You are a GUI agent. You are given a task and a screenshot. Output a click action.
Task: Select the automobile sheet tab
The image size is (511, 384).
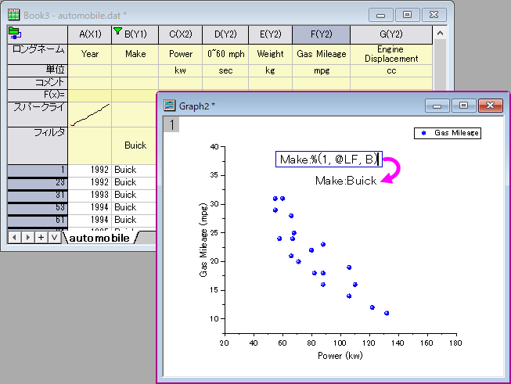(99, 238)
